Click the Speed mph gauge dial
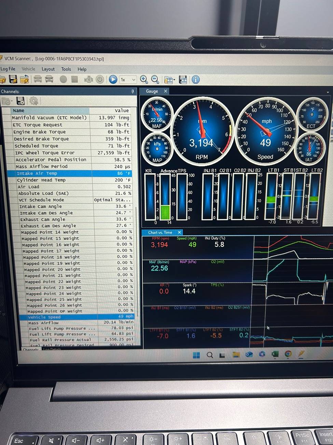Viewport: 333px width, 445px height. [x=266, y=132]
